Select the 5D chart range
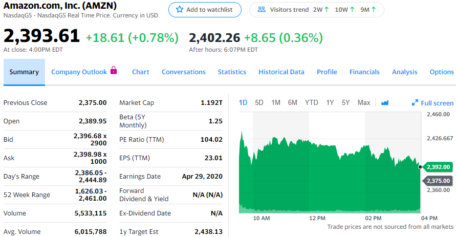Screen dimensions: 456x237 coord(259,102)
